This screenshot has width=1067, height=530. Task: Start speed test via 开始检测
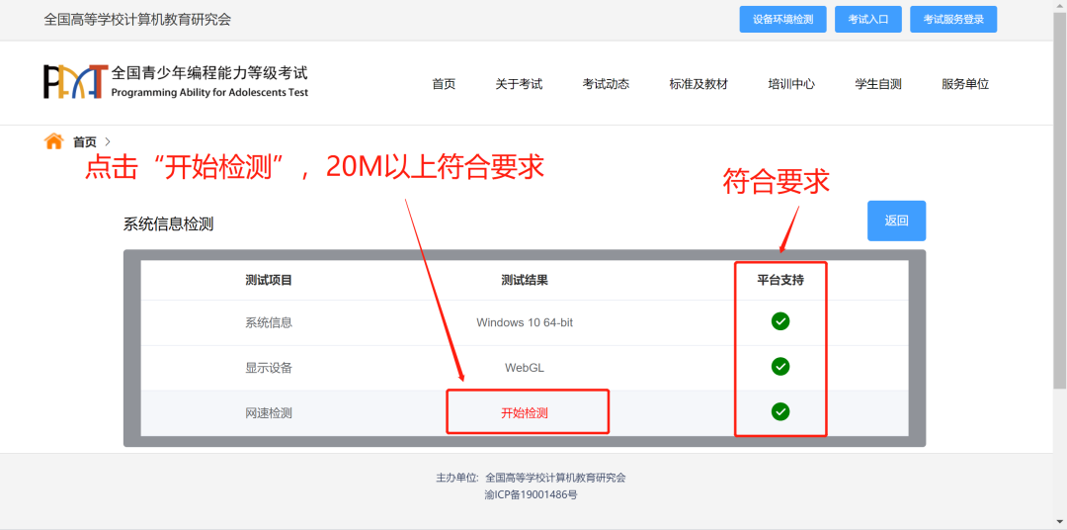pos(525,412)
